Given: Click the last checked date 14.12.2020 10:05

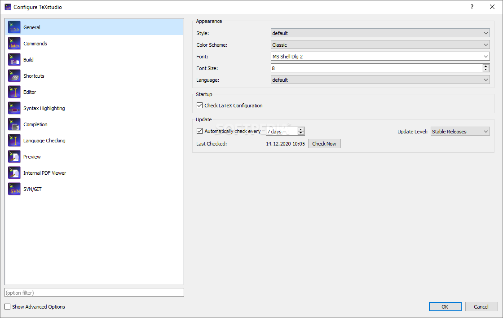Looking at the screenshot, I should 285,144.
